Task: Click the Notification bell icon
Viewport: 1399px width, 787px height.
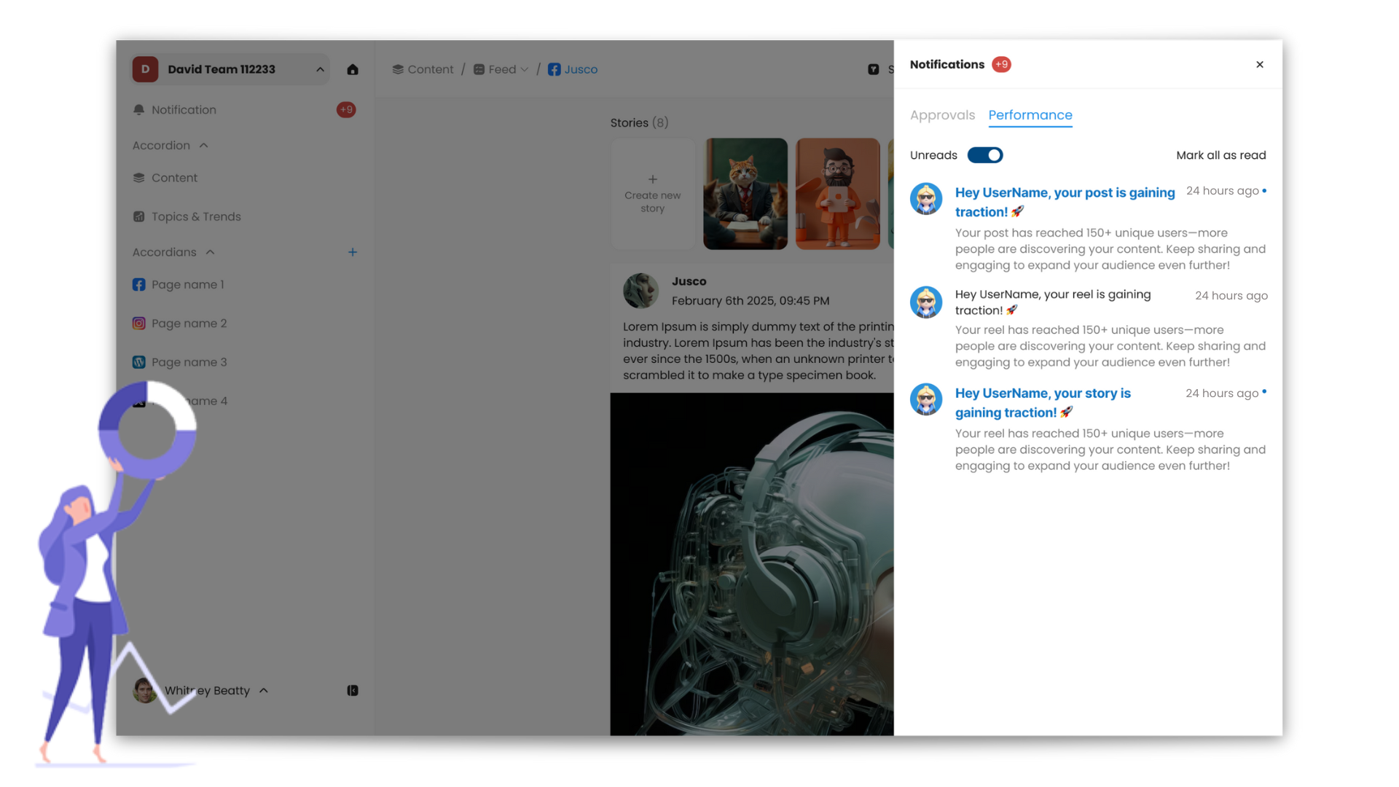Action: (138, 109)
